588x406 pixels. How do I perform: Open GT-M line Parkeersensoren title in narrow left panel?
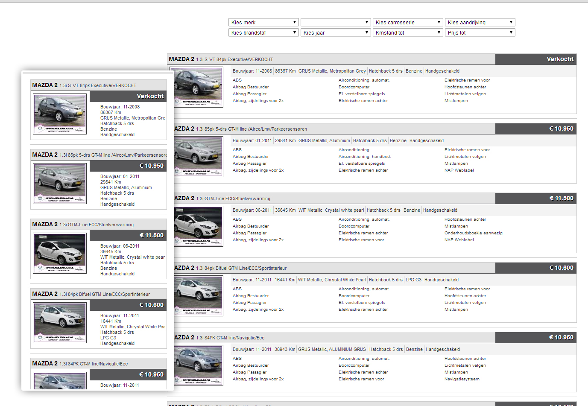click(x=99, y=155)
